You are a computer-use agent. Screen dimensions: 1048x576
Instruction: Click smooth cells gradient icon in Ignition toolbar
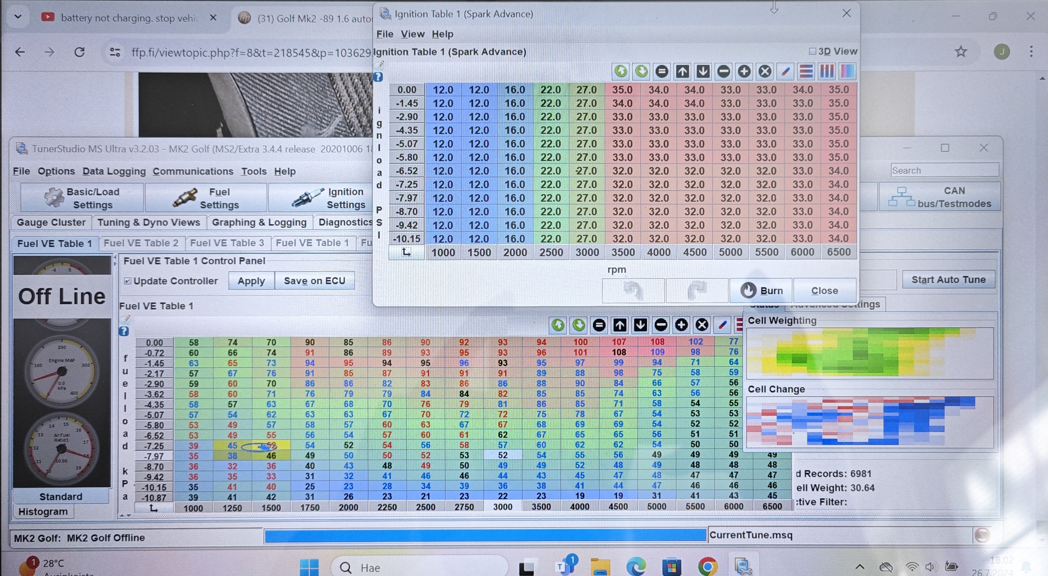click(x=848, y=71)
